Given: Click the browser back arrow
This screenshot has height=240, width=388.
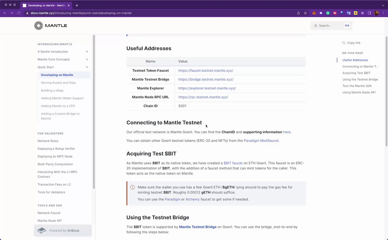Looking at the screenshot, I should click(x=5, y=13).
